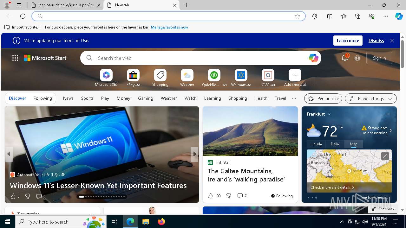Show more feed categories

[294, 98]
